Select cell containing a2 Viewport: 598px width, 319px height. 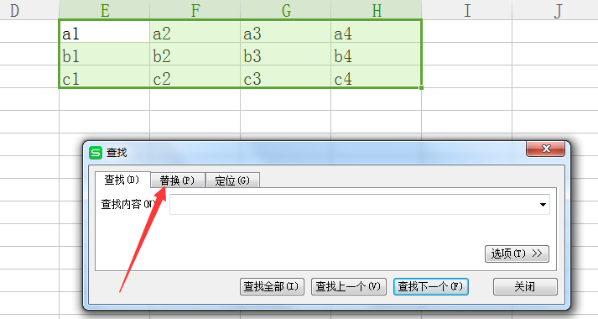pos(195,31)
